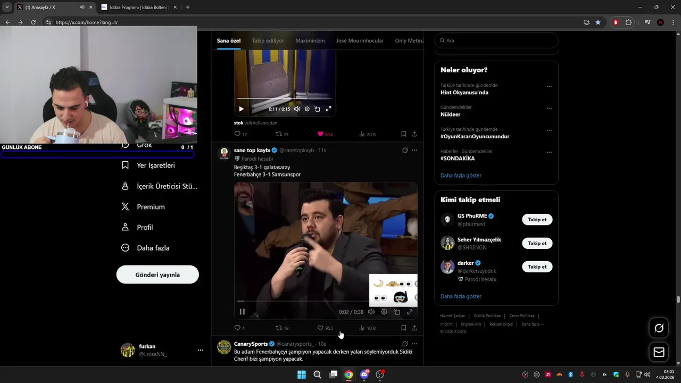681x383 pixels.
Task: Play the stok video
Action: (241, 109)
